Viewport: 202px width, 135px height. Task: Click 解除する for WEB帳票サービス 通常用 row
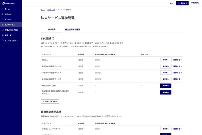click(x=178, y=66)
